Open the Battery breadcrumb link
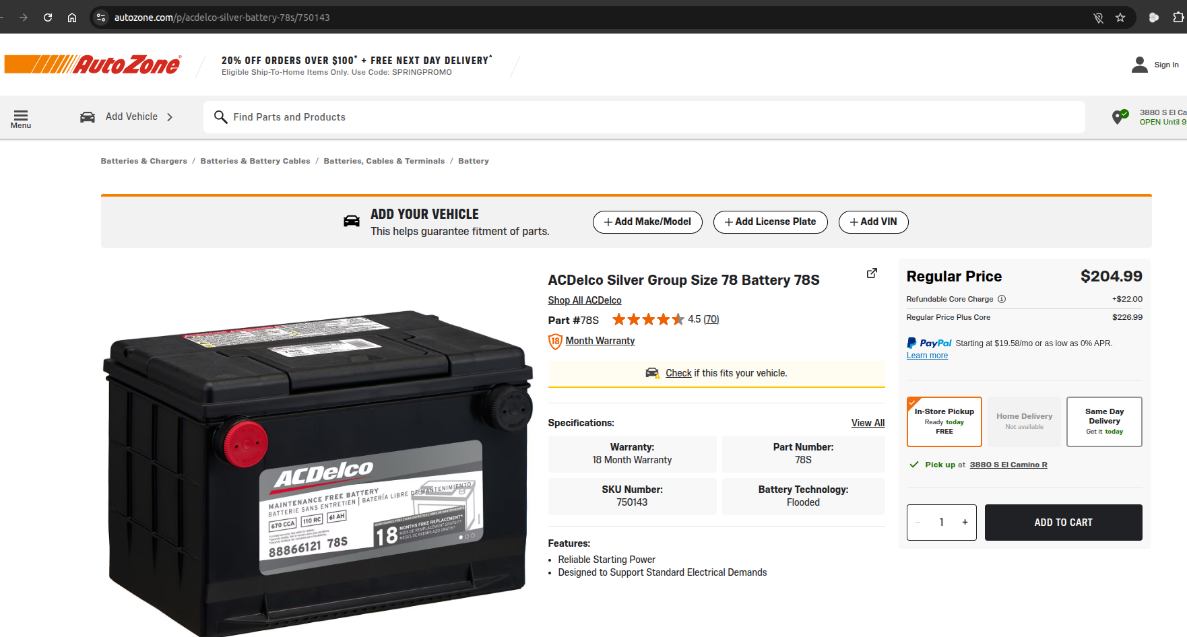 (x=474, y=161)
